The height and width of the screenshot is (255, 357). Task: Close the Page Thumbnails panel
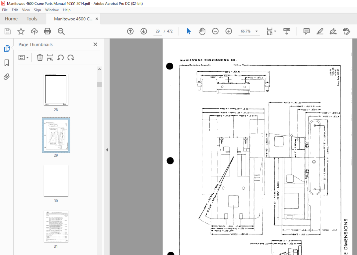(96, 45)
